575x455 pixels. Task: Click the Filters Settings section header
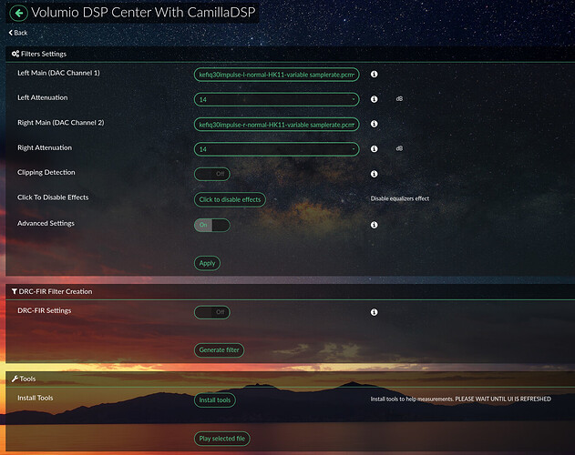coord(44,54)
